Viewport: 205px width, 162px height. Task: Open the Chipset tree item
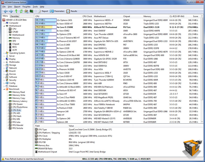point(16,44)
